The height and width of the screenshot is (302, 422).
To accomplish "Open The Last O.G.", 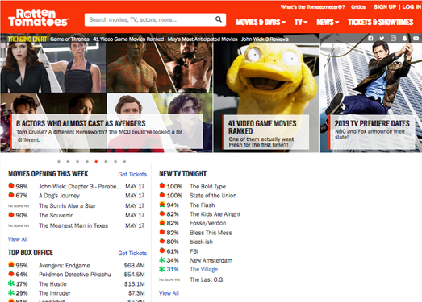I will [207, 279].
